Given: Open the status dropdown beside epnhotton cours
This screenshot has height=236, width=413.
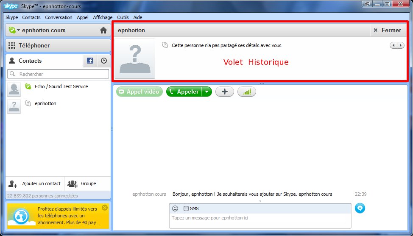Looking at the screenshot, I should [x=18, y=30].
